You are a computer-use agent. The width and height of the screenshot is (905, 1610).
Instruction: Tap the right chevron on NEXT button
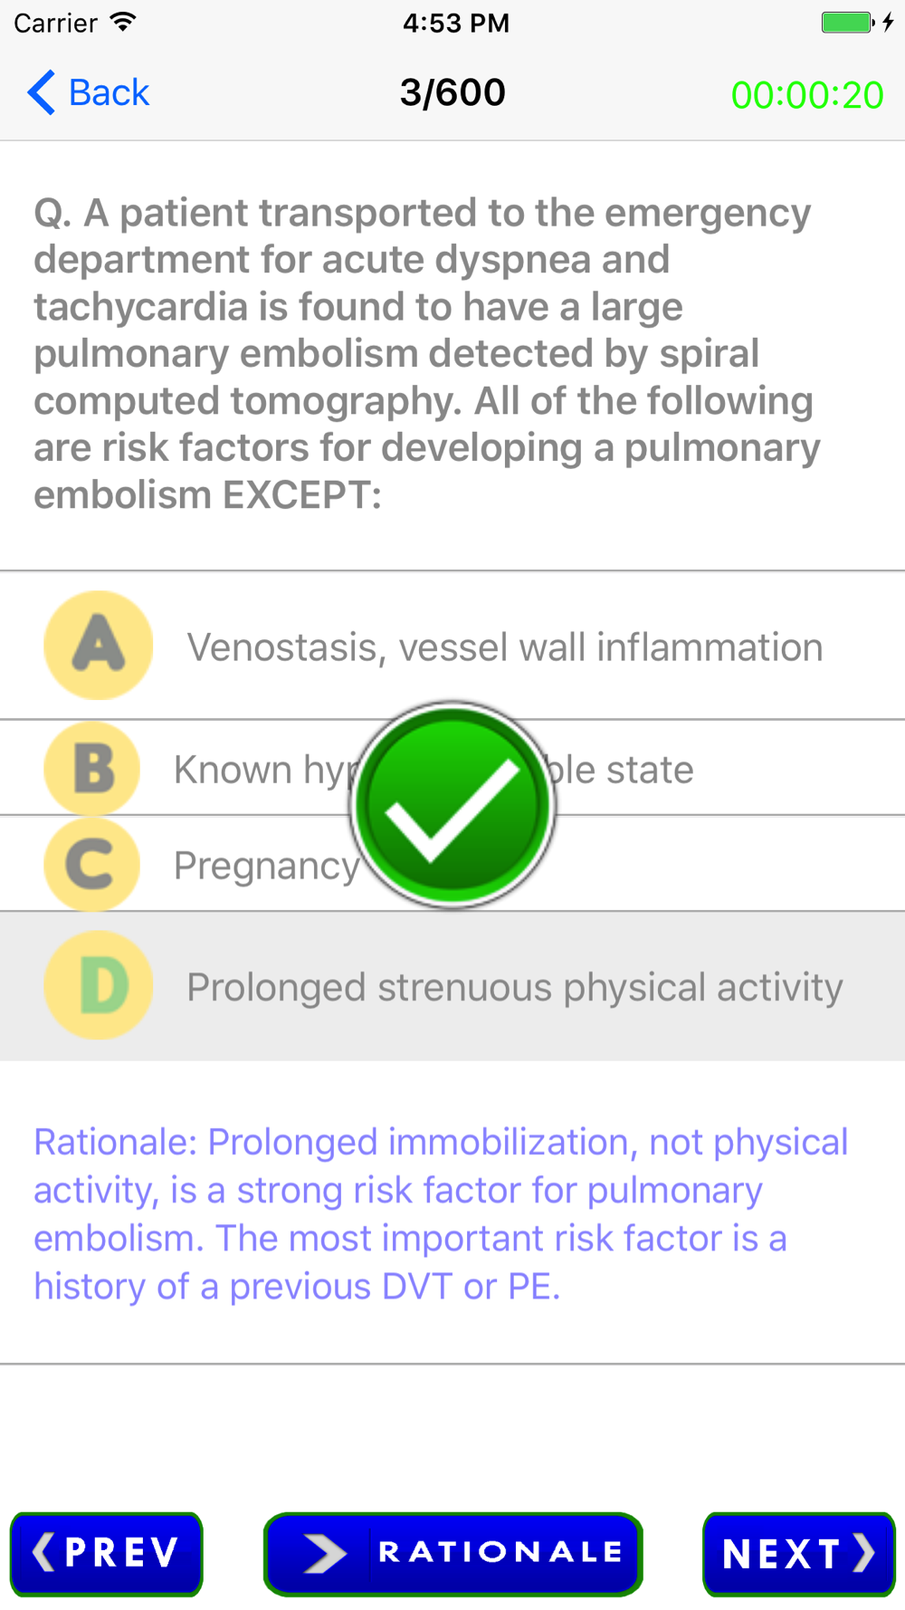tap(863, 1554)
